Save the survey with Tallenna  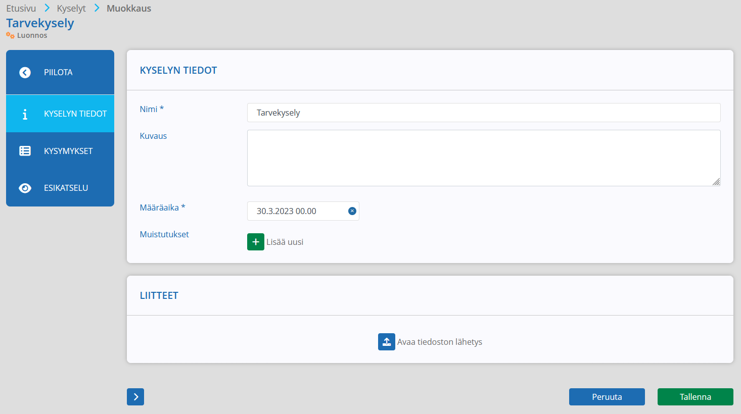(696, 397)
